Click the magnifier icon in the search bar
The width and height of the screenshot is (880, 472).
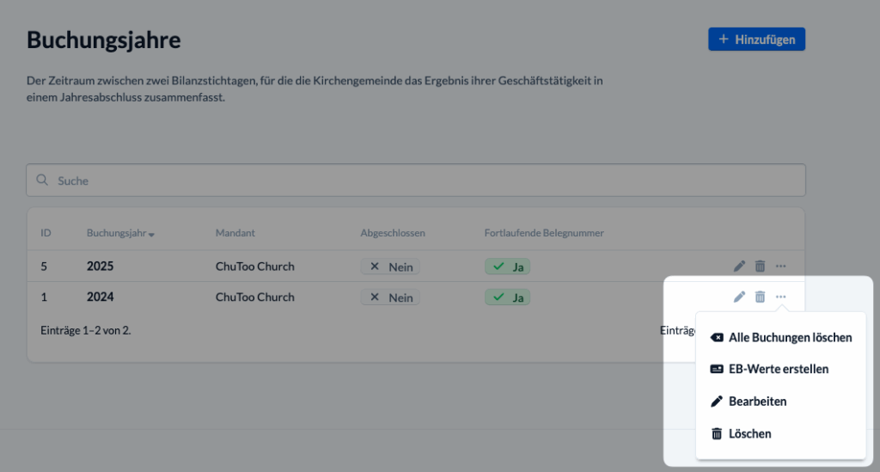click(x=42, y=181)
